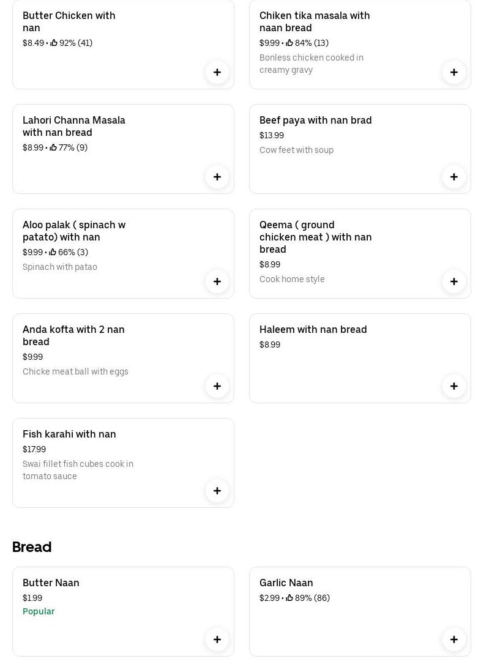Image resolution: width=492 pixels, height=667 pixels.
Task: Click the Garlic Naan item name
Action: [x=286, y=583]
